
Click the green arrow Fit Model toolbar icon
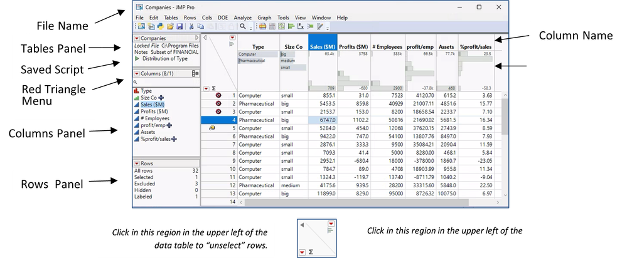tap(310, 27)
